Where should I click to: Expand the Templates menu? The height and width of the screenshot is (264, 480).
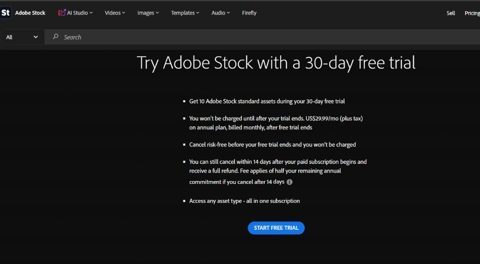point(185,13)
